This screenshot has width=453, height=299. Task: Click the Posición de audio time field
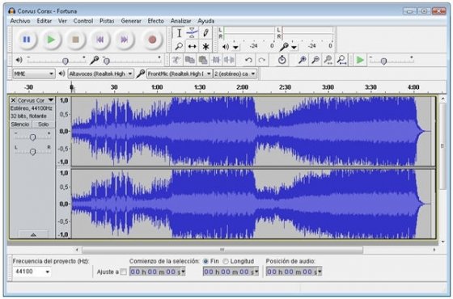coord(294,272)
